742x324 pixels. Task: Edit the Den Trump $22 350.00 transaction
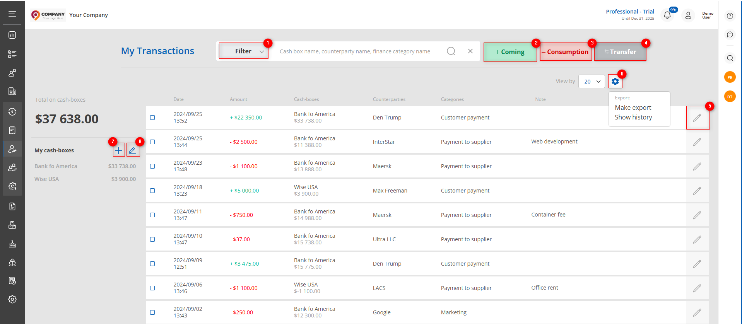[697, 118]
